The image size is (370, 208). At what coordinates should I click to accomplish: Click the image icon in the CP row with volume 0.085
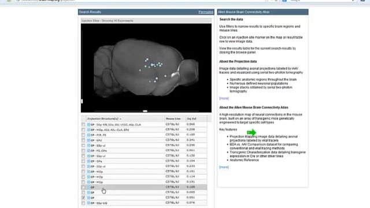[88, 192]
